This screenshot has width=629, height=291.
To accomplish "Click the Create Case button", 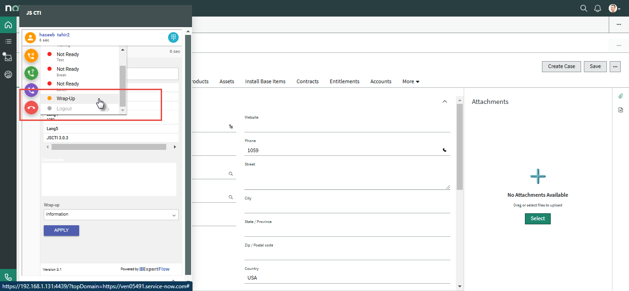I will pyautogui.click(x=561, y=66).
